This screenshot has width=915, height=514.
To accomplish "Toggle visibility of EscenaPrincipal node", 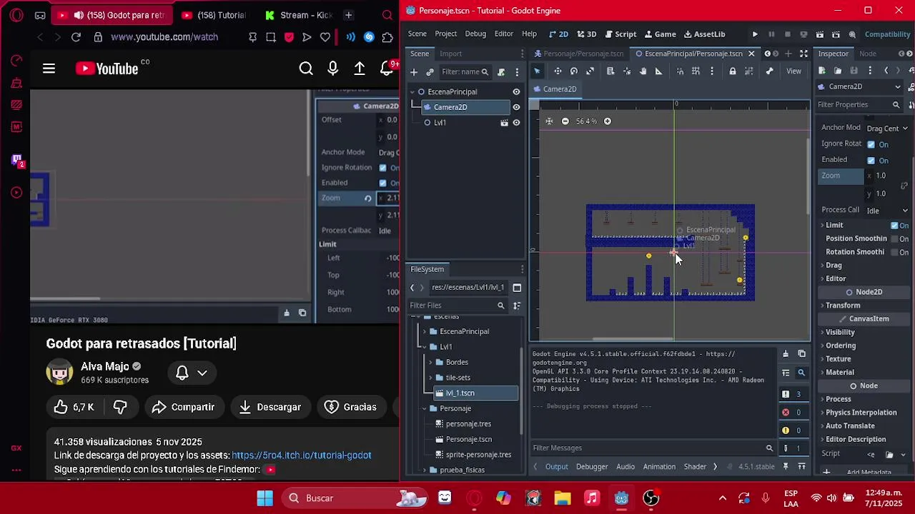I will tap(516, 92).
